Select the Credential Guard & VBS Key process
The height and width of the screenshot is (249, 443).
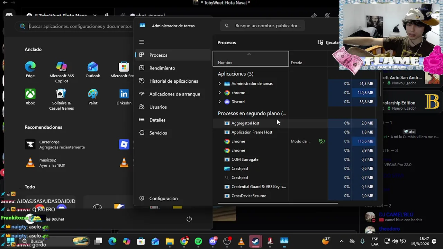[295, 187]
